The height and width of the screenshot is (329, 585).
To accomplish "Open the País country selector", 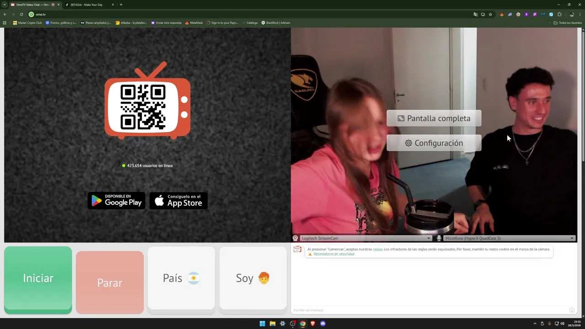I will coord(181,278).
